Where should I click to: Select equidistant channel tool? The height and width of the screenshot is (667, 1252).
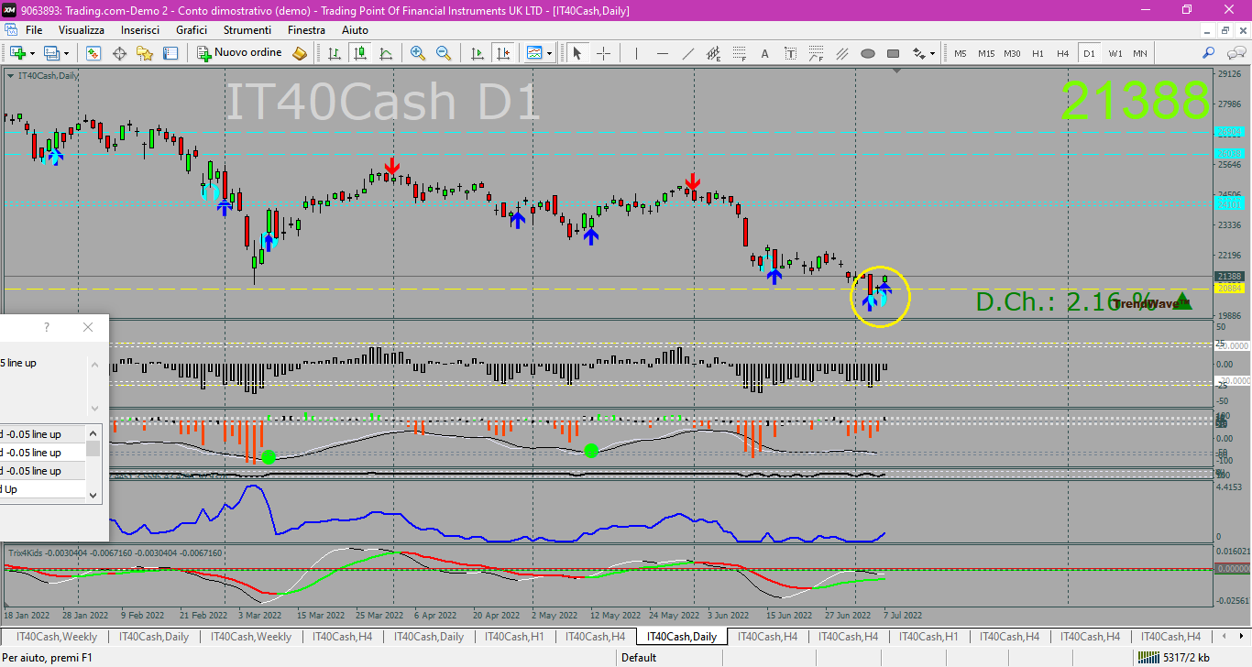713,53
